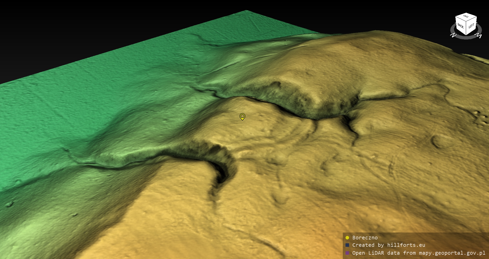489x259 pixels.
Task: Click the purple square legend swatch
Action: pos(347,253)
